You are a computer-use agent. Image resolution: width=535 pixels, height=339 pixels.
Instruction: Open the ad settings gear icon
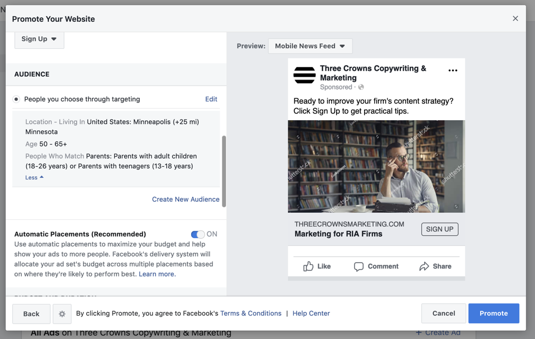pyautogui.click(x=62, y=314)
